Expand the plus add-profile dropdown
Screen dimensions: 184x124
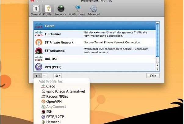[37, 75]
